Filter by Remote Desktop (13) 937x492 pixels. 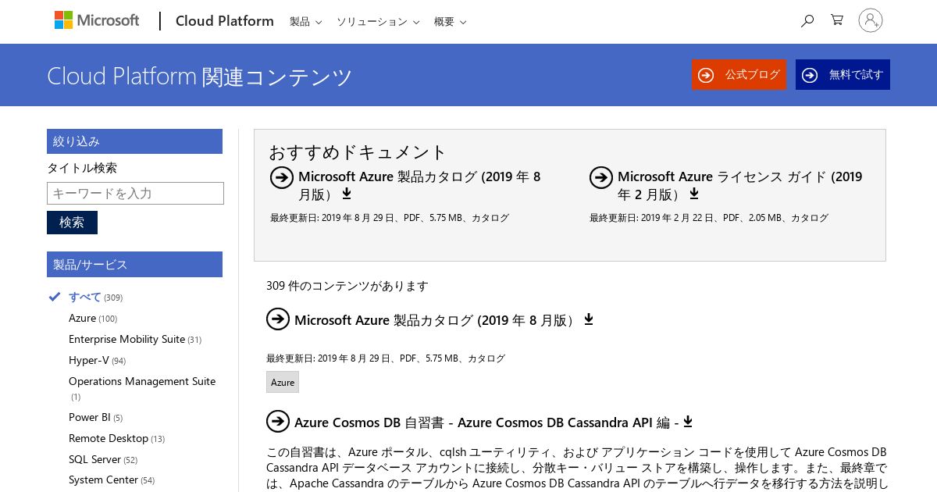tap(116, 438)
